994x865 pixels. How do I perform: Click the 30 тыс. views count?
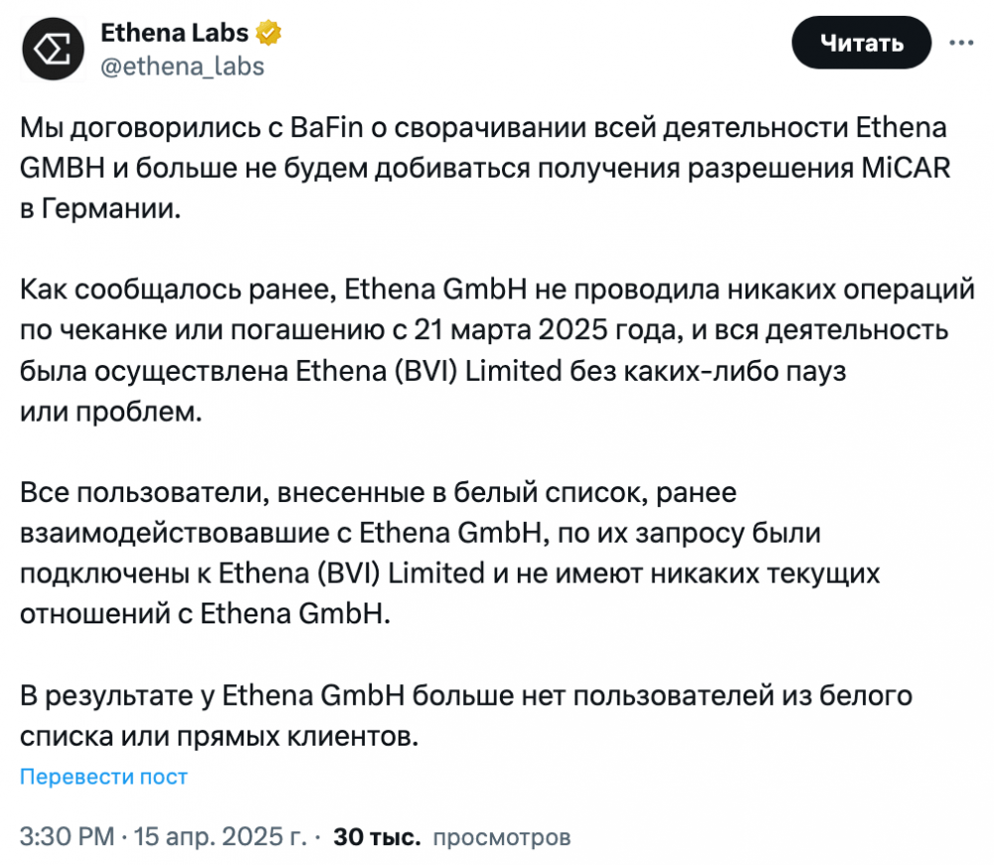[377, 836]
